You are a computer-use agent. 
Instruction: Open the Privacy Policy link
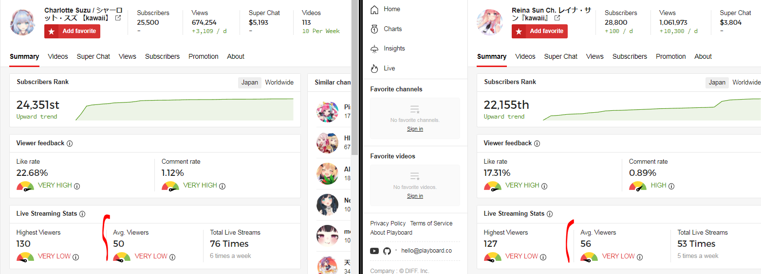(388, 223)
